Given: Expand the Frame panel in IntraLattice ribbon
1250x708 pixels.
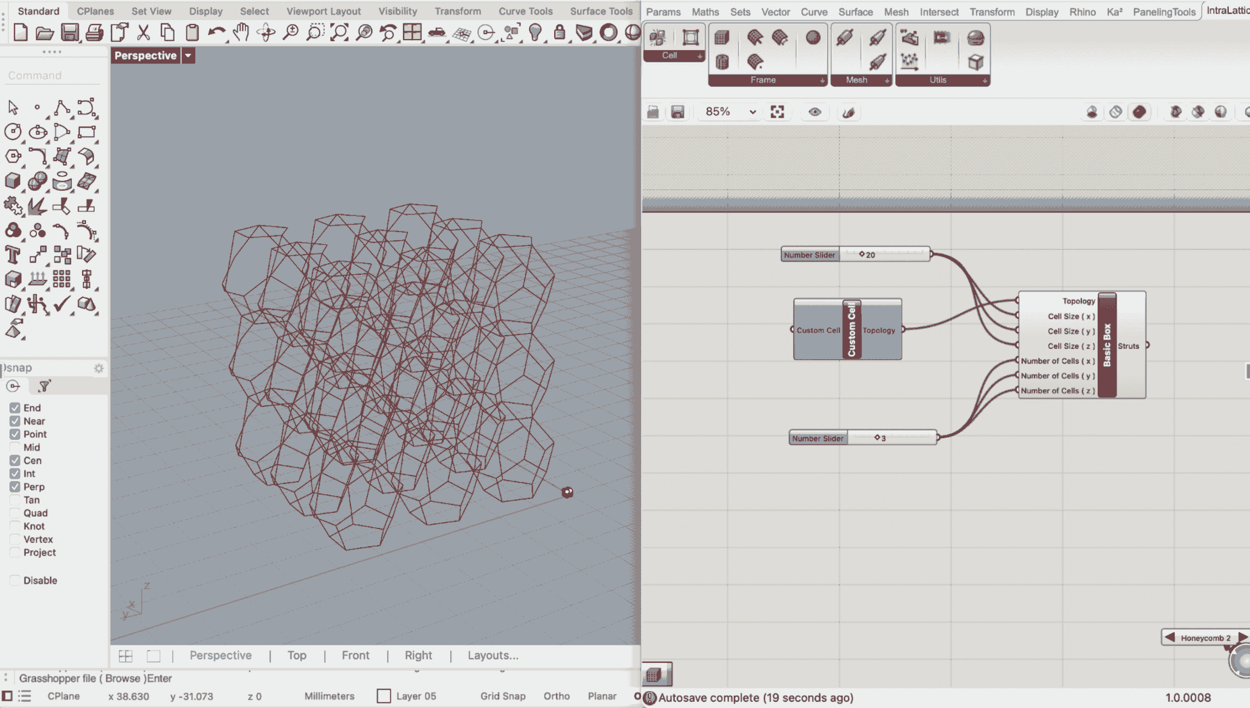Looking at the screenshot, I should 822,80.
